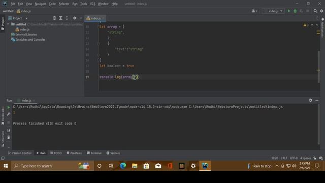Open IDE settings gear in top toolbar

(321, 11)
